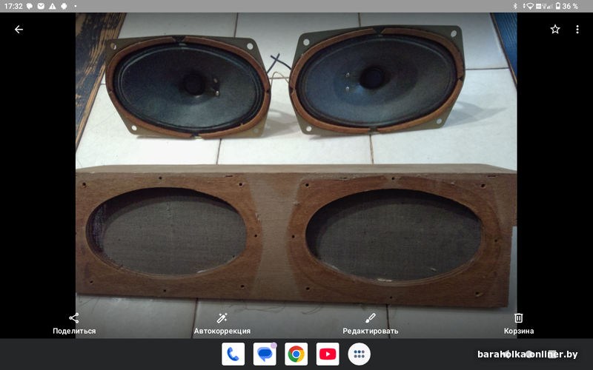Viewport: 593px width, 370px height.
Task: Tap the Wi-Fi status icon
Action: pos(530,6)
